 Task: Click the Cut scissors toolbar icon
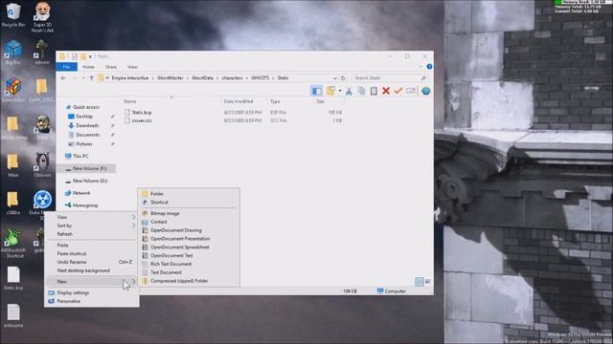point(349,91)
